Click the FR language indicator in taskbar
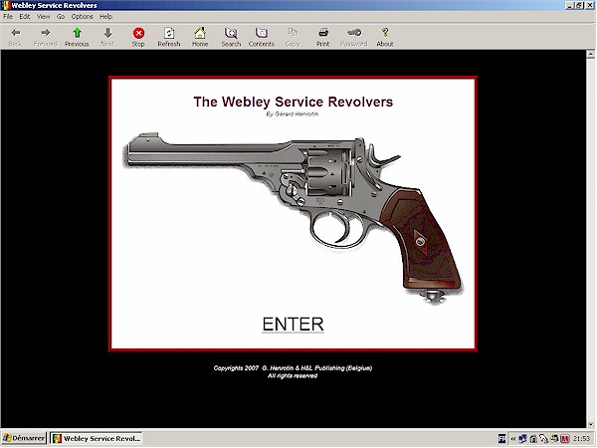The height and width of the screenshot is (448, 597). click(x=501, y=438)
